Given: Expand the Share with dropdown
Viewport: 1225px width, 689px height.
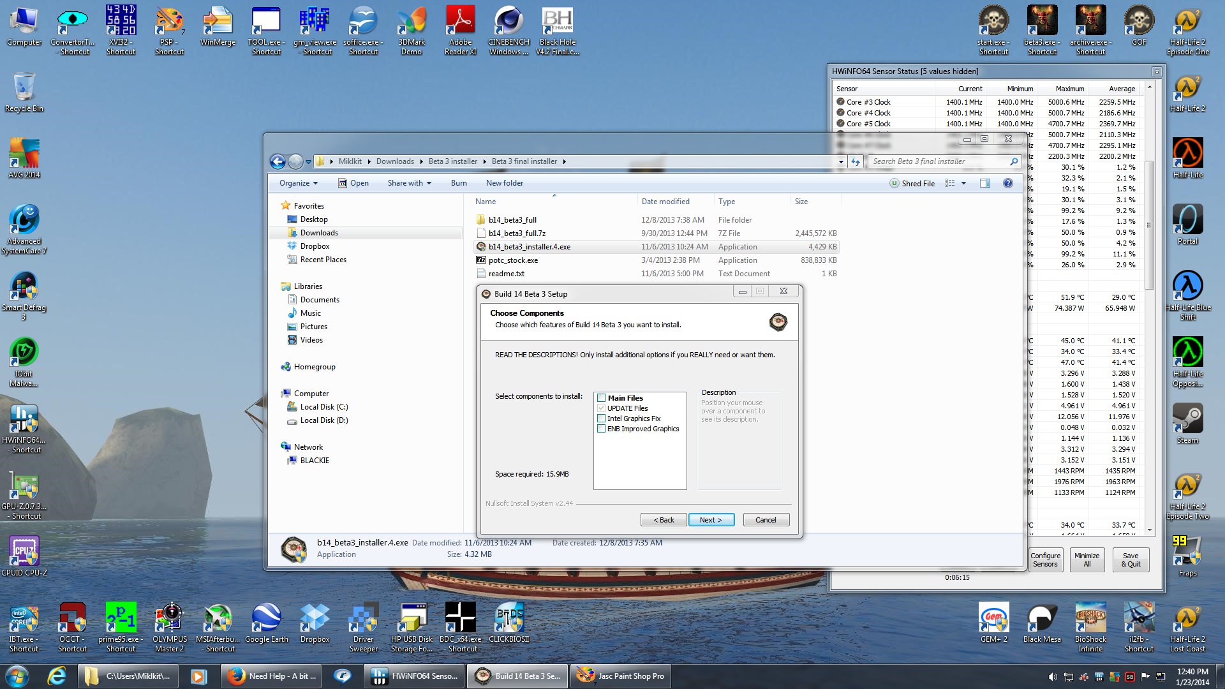Looking at the screenshot, I should pos(409,183).
